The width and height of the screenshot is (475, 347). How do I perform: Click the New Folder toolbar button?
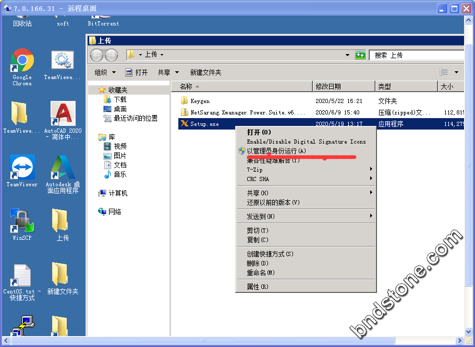pyautogui.click(x=205, y=72)
